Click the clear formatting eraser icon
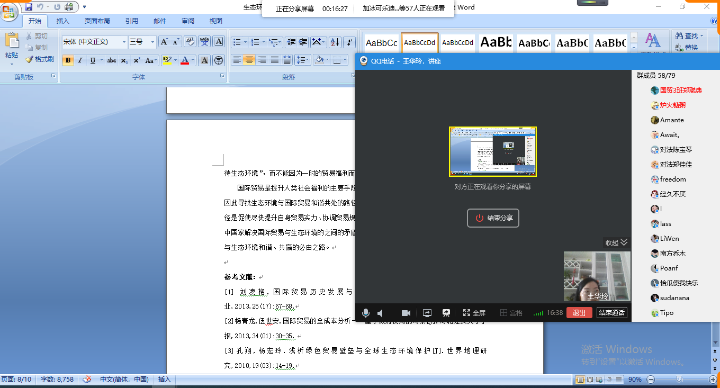 190,42
